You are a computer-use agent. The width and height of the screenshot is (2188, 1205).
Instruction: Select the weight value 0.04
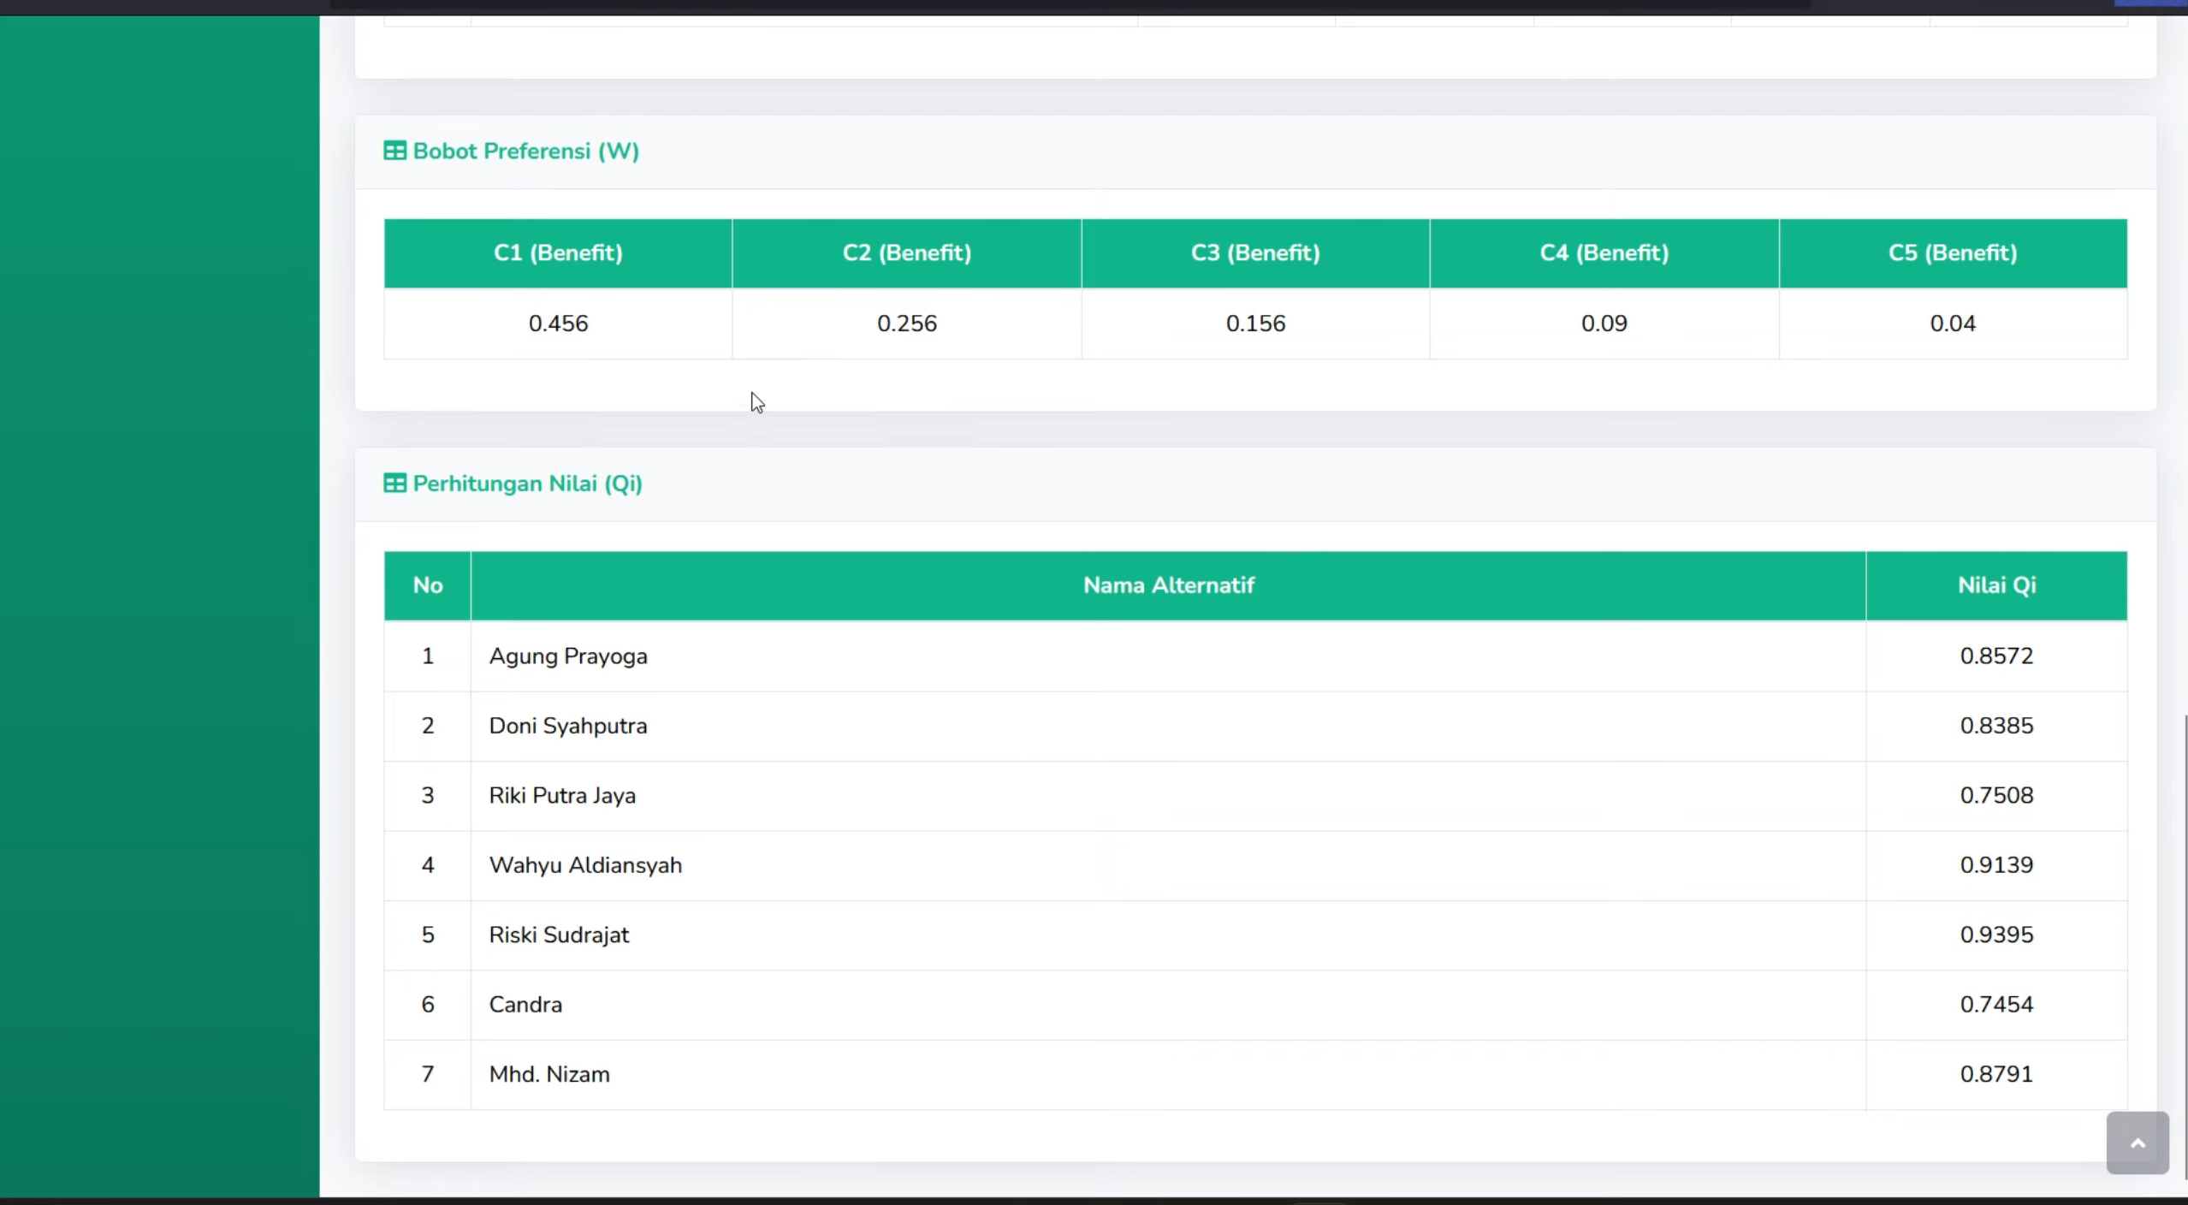tap(1953, 324)
